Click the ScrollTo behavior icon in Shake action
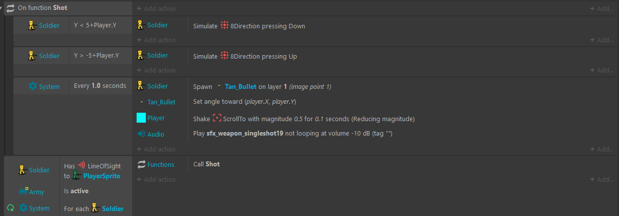The image size is (619, 216). (217, 119)
